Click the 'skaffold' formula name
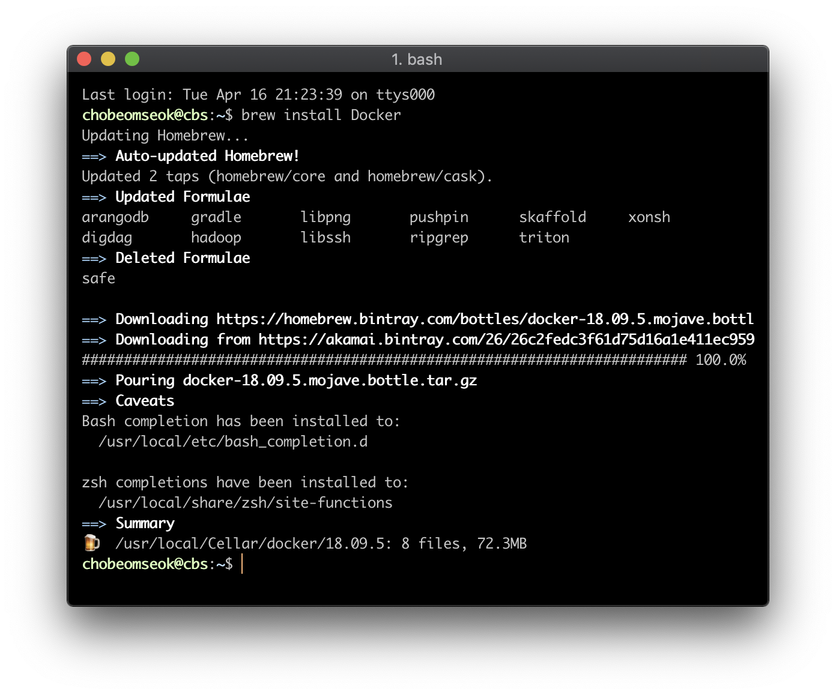This screenshot has width=836, height=695. point(553,217)
